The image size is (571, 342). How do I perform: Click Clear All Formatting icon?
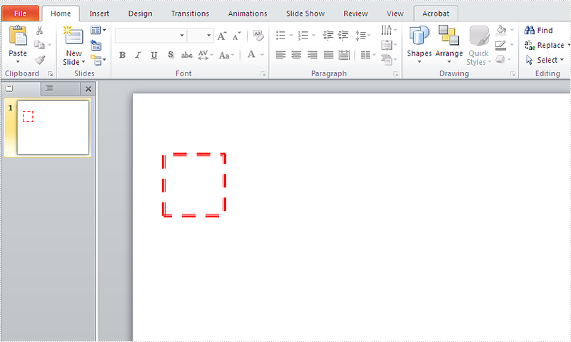coord(258,36)
